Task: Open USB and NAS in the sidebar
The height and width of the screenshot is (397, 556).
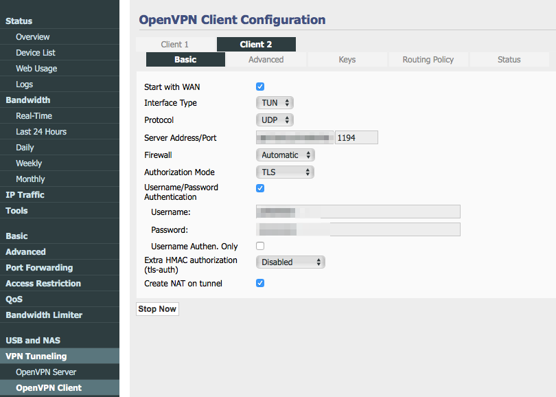Action: click(60, 340)
